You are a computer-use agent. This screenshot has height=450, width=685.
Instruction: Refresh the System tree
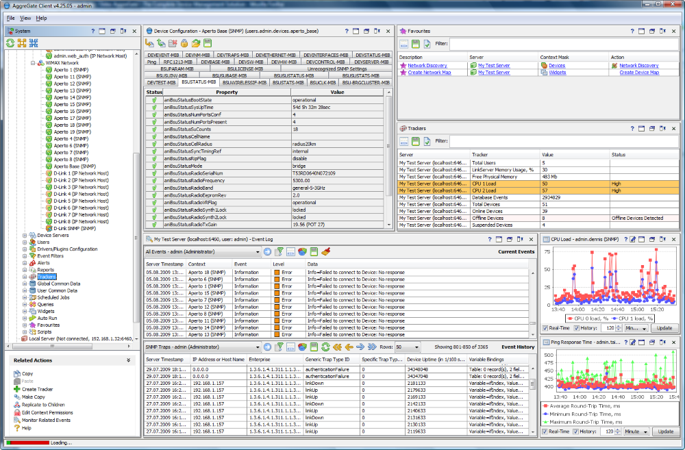[x=10, y=42]
